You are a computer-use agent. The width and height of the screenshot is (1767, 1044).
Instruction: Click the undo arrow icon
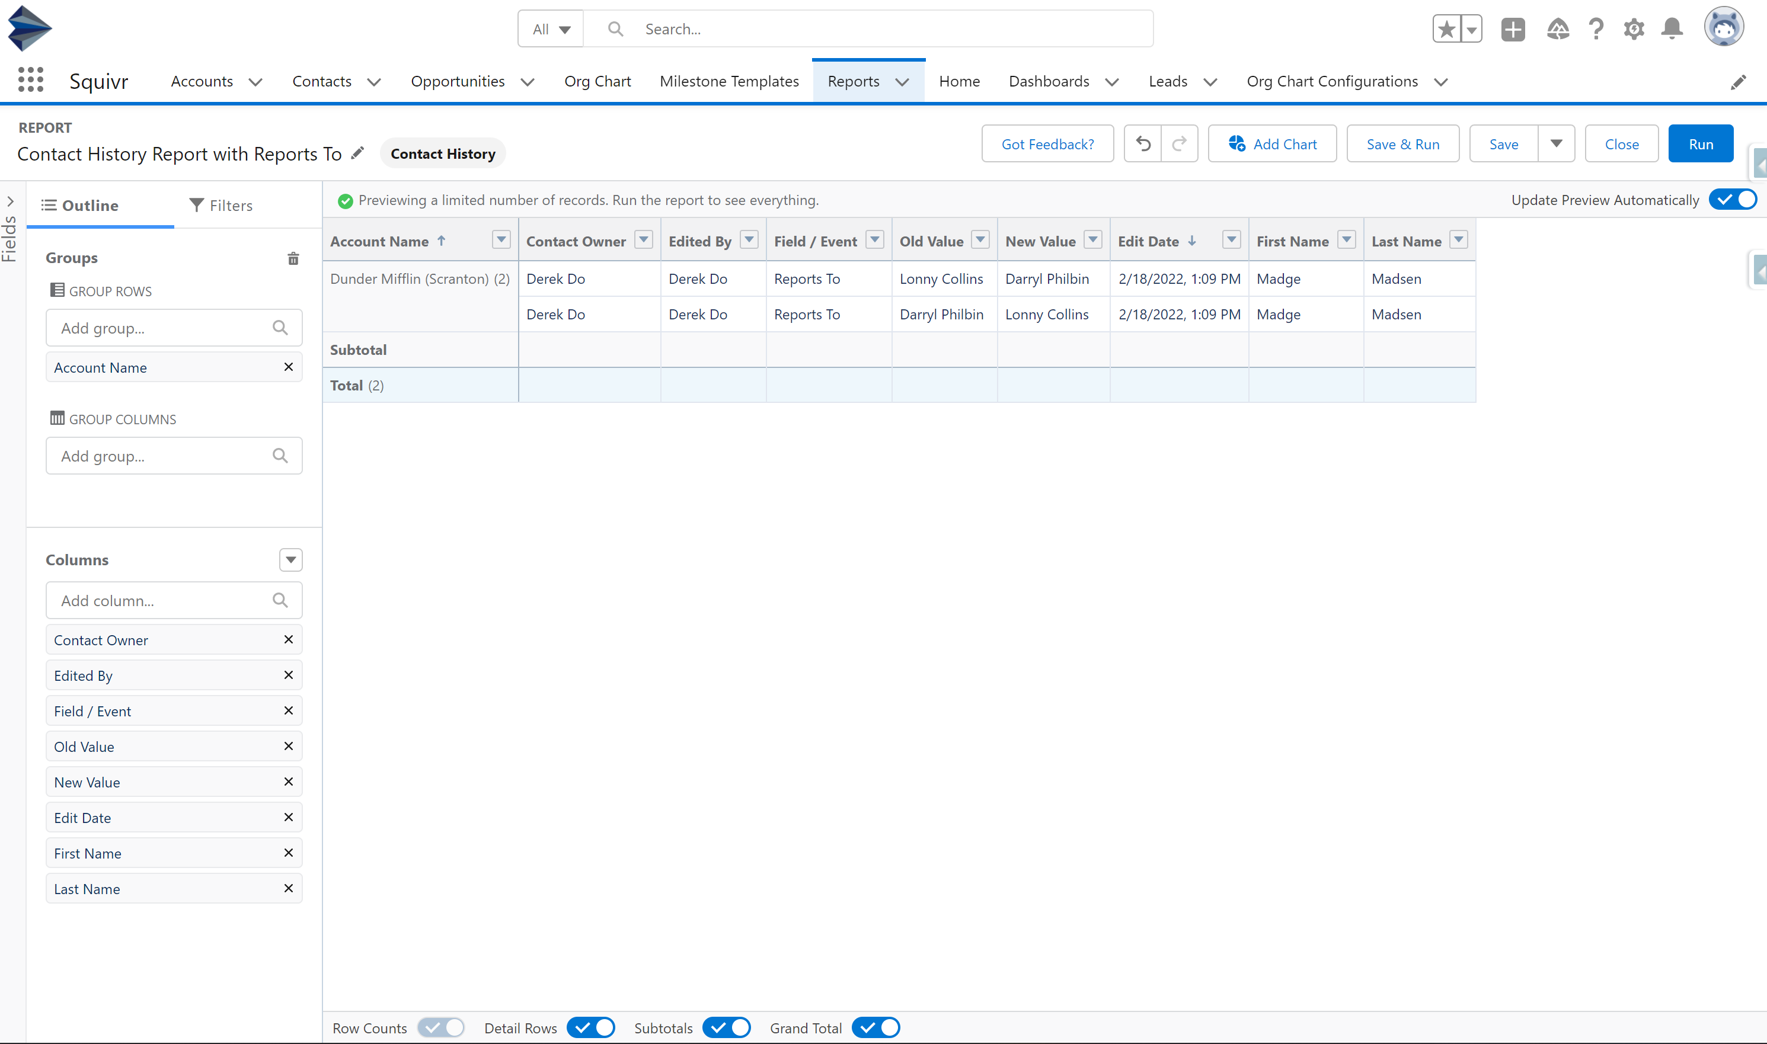(x=1143, y=144)
